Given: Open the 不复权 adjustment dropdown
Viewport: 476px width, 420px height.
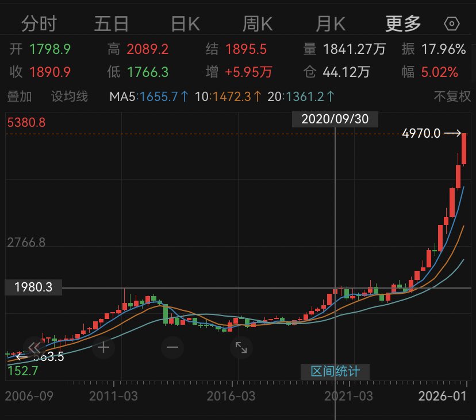Looking at the screenshot, I should [x=452, y=96].
